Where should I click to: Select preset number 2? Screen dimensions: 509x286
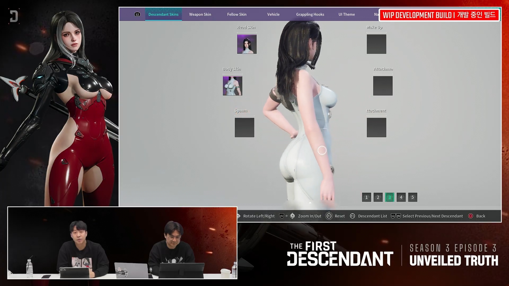(378, 197)
